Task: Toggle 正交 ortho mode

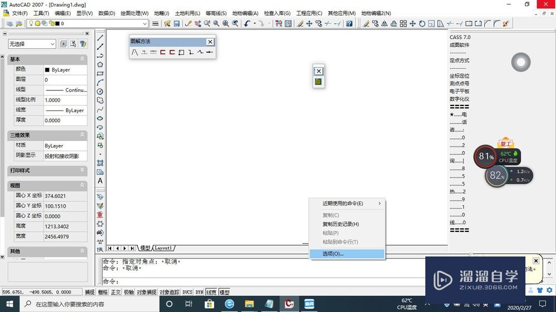Action: 116,292
